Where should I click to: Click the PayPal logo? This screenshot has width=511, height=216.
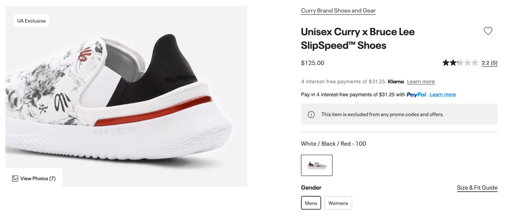point(416,95)
